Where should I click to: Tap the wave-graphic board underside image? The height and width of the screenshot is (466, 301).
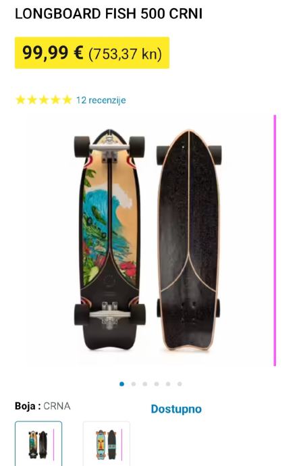tap(109, 240)
